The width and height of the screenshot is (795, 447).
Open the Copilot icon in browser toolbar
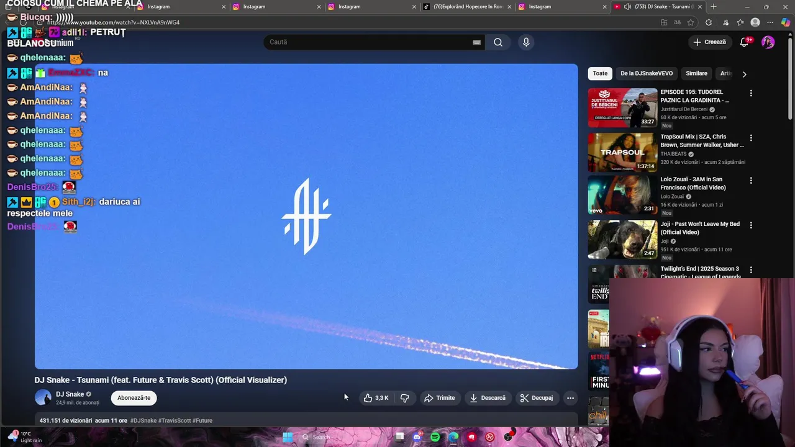[x=786, y=22]
